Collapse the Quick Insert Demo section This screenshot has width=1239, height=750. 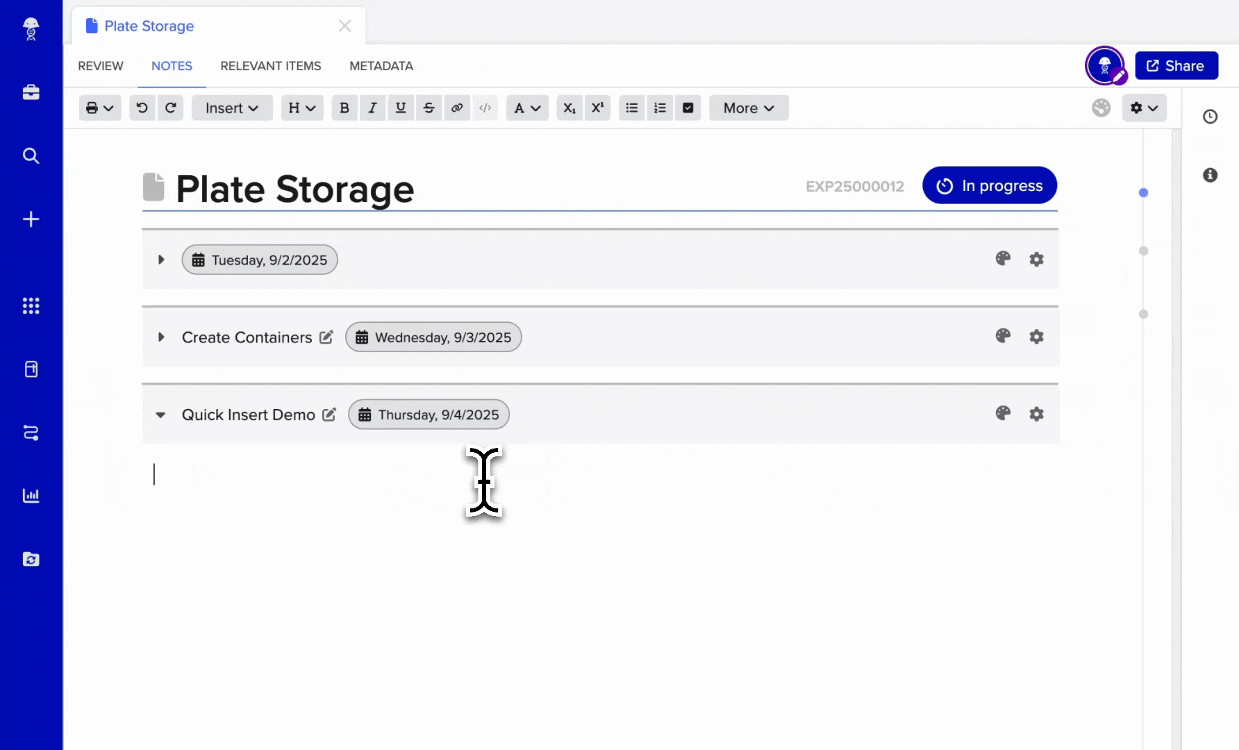(x=160, y=415)
